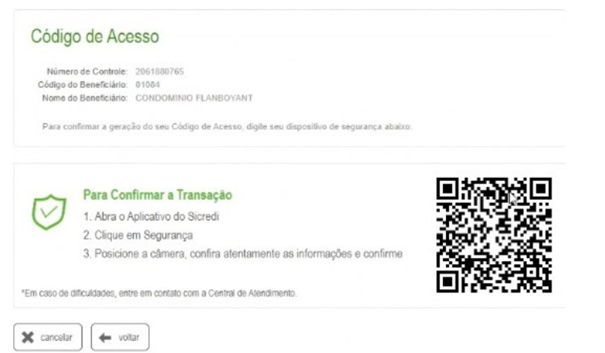This screenshot has height=353, width=605.
Task: Click step 2 Clique em Segurança
Action: pos(137,235)
